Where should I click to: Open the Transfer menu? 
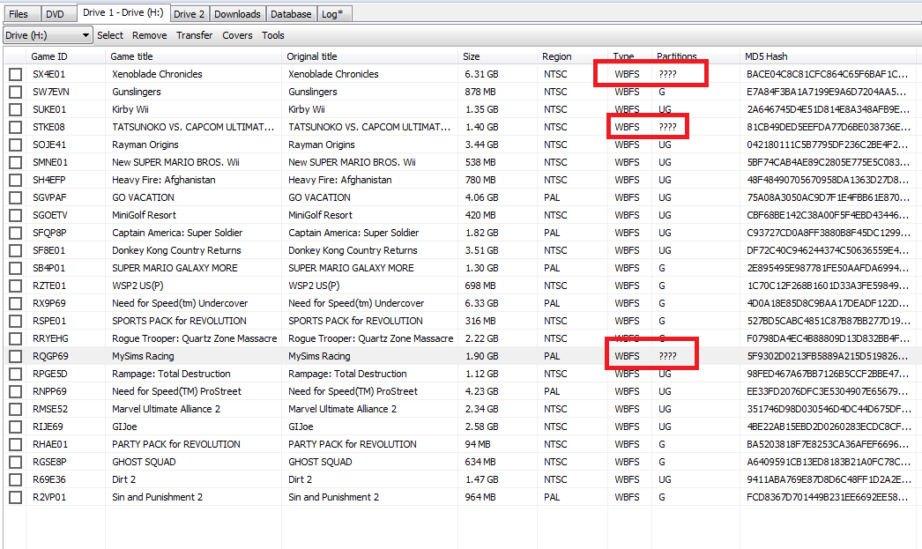pyautogui.click(x=194, y=35)
